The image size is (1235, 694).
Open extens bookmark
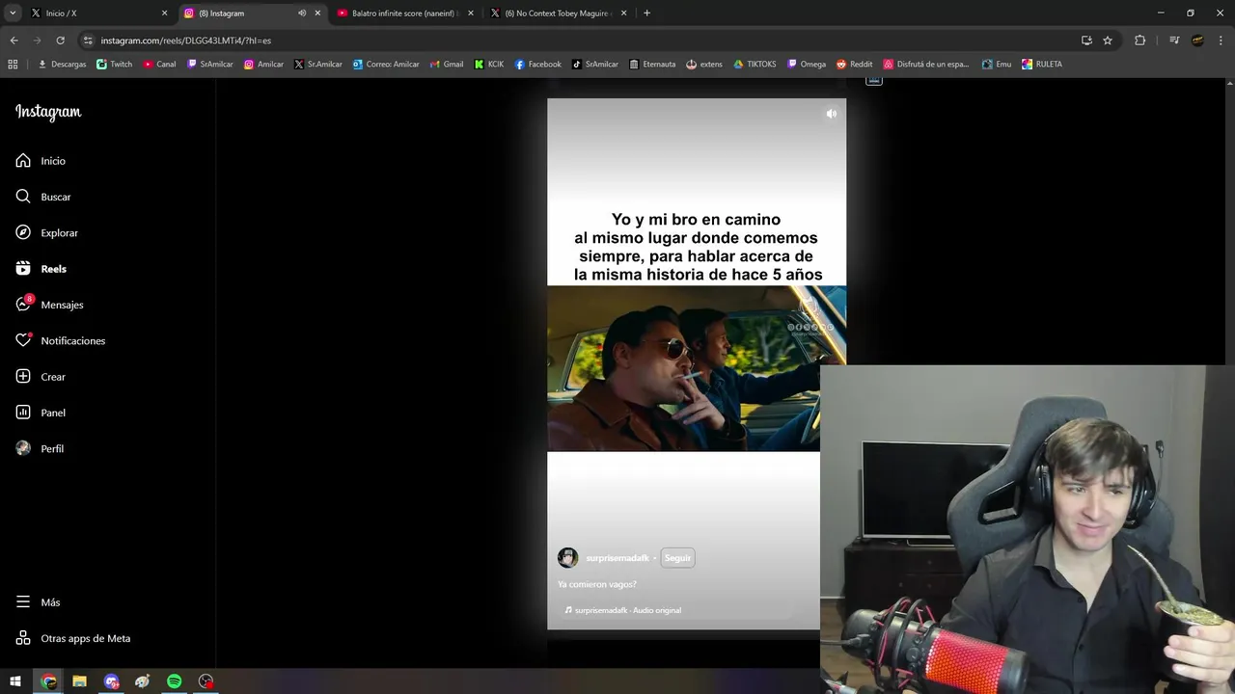[x=704, y=65]
